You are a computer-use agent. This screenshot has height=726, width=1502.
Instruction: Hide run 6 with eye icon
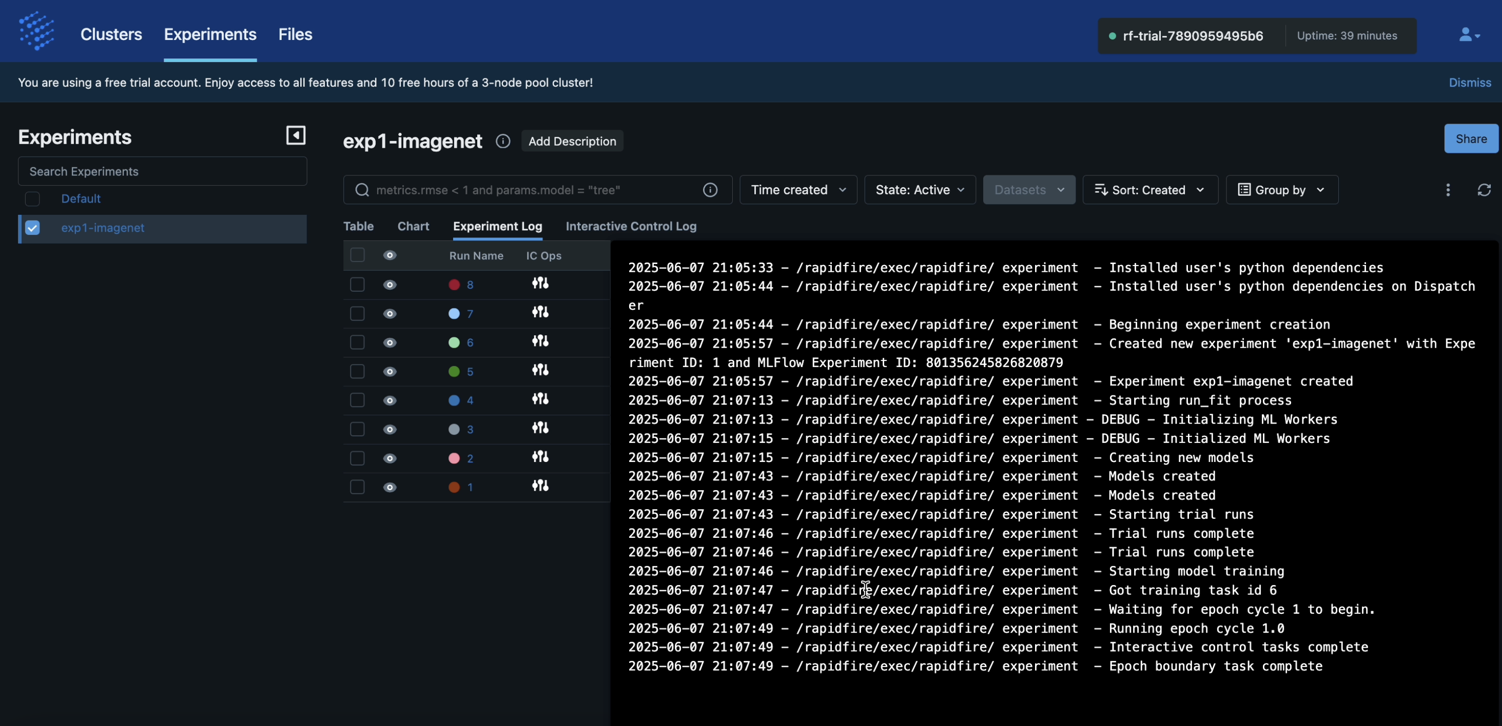(x=390, y=342)
